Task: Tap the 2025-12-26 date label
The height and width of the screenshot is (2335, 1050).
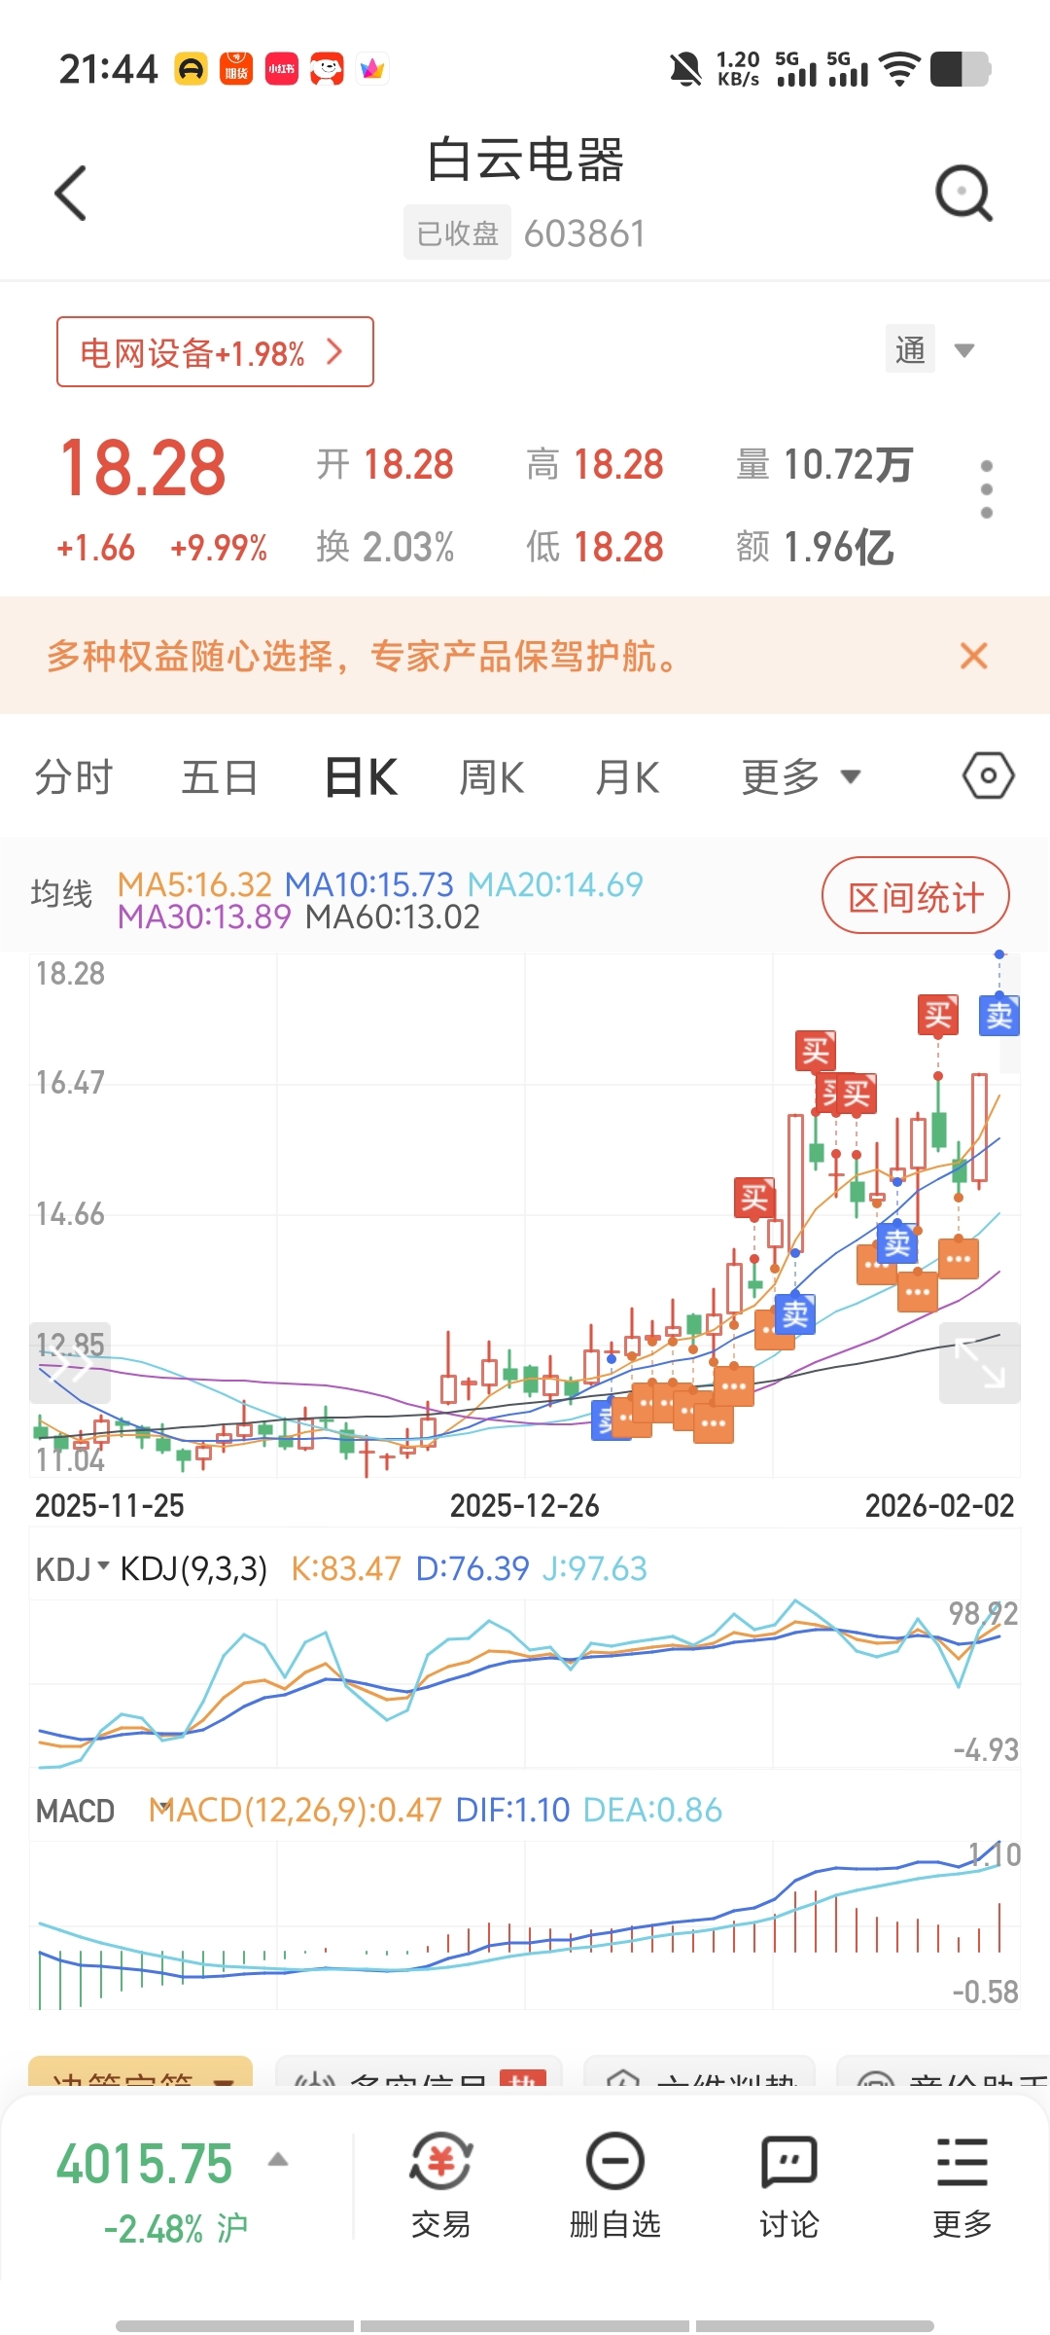Action: pos(525,1506)
